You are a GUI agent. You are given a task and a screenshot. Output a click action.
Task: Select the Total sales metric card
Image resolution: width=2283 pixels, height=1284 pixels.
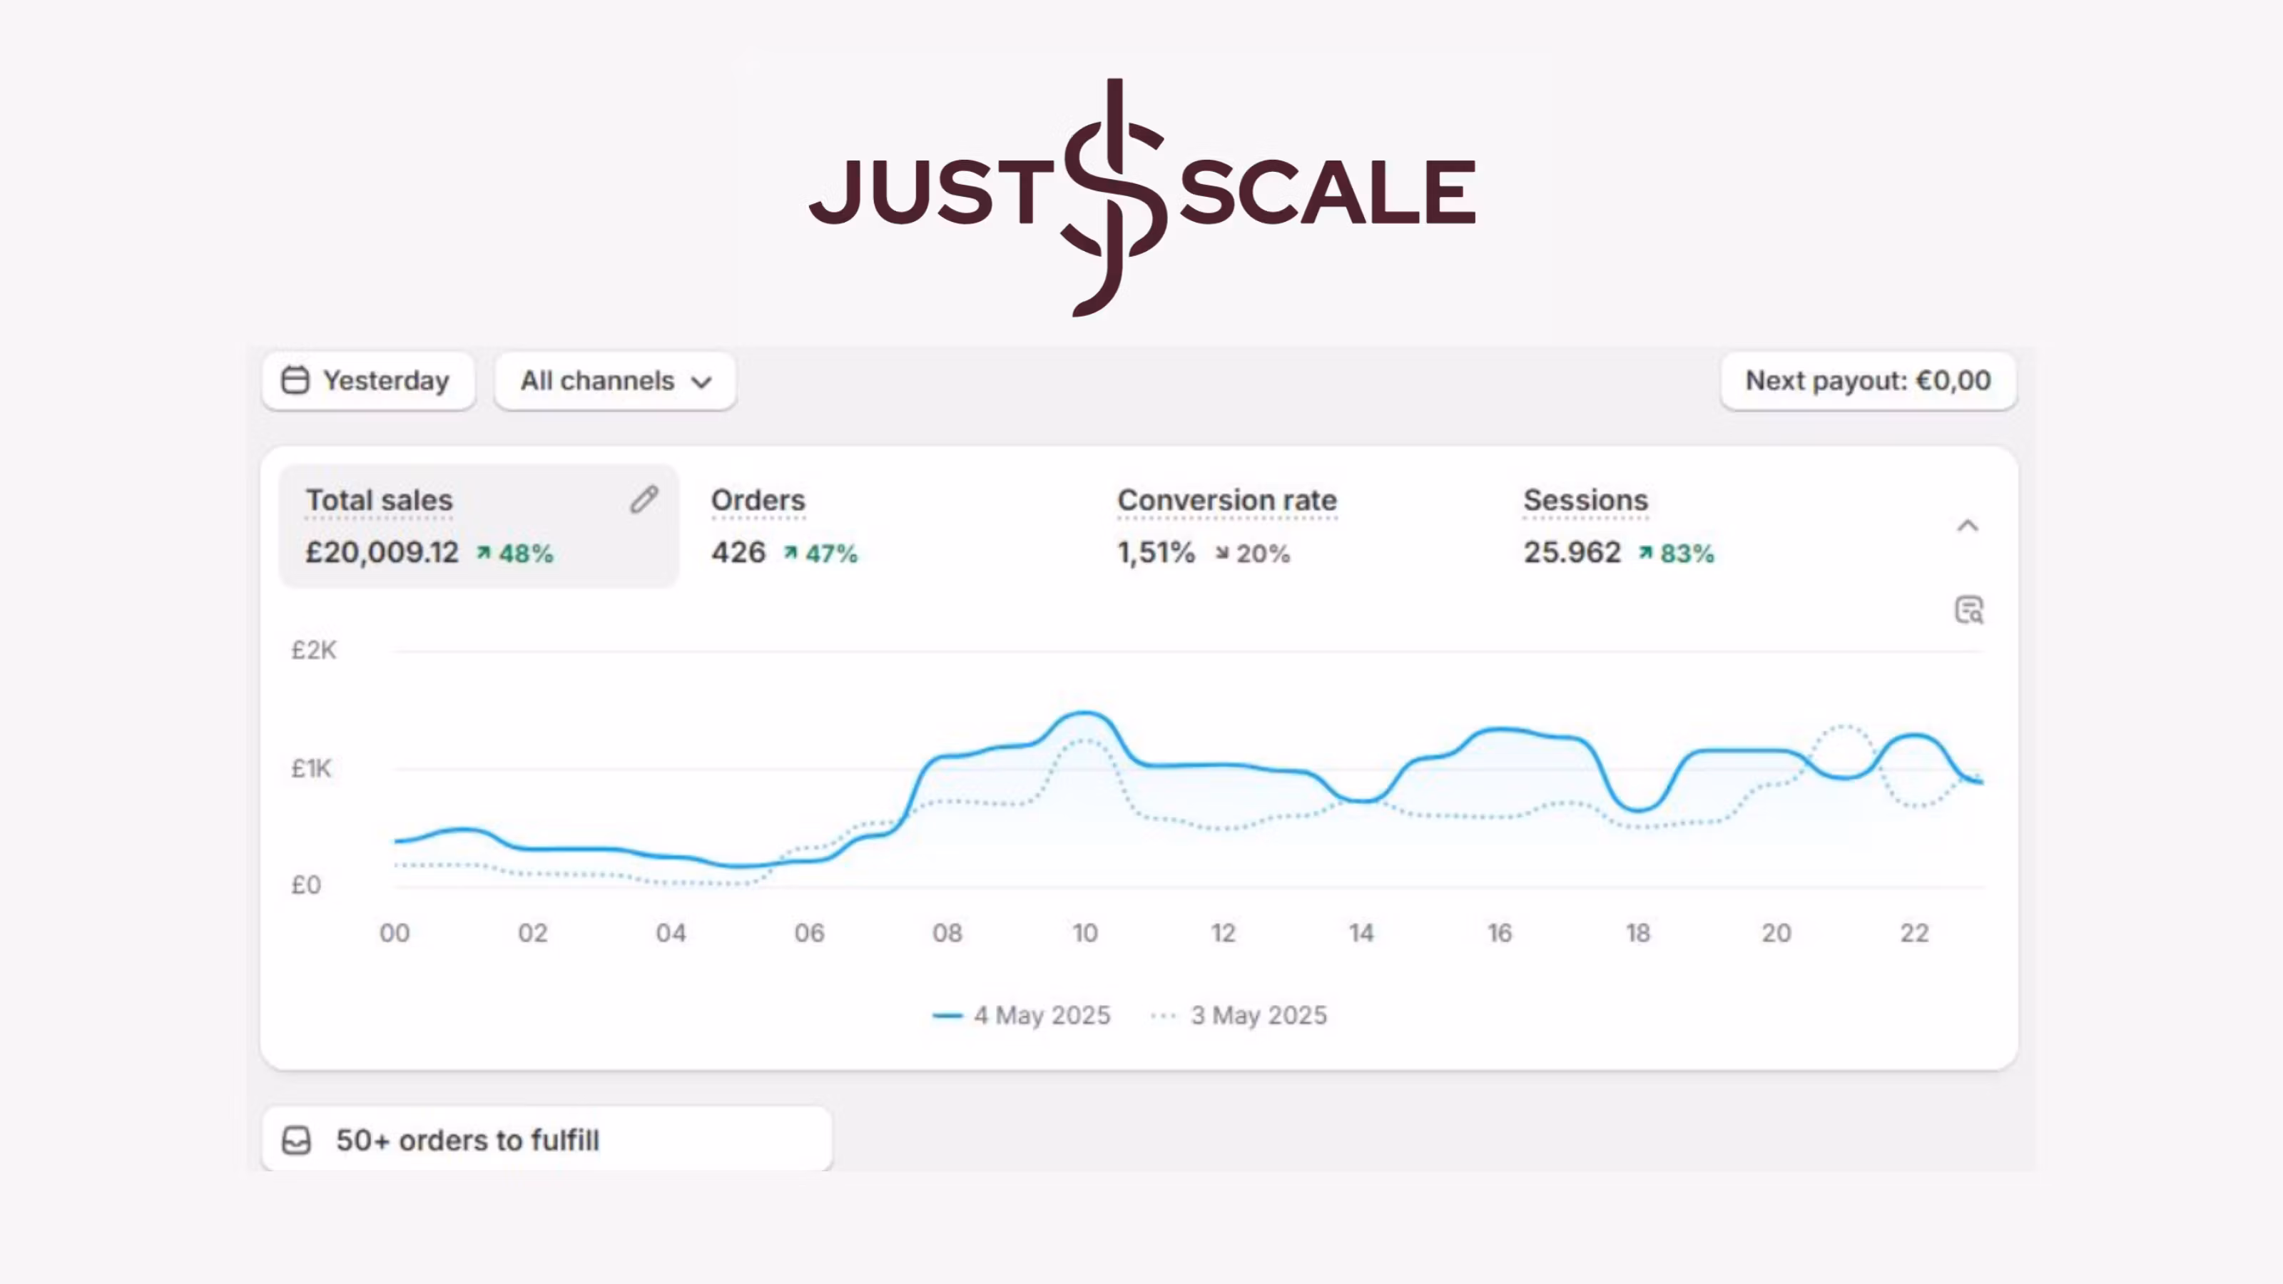coord(479,526)
